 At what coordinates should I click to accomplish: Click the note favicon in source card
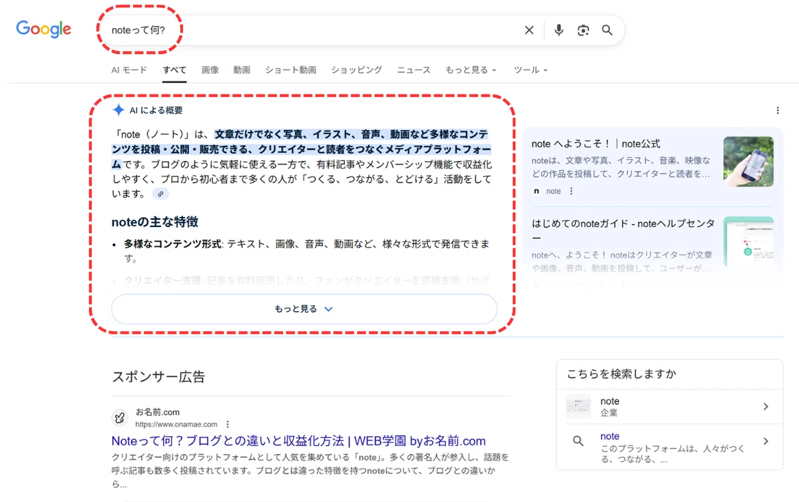[x=537, y=191]
